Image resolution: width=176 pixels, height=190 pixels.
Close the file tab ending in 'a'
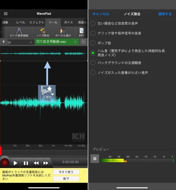point(31,42)
